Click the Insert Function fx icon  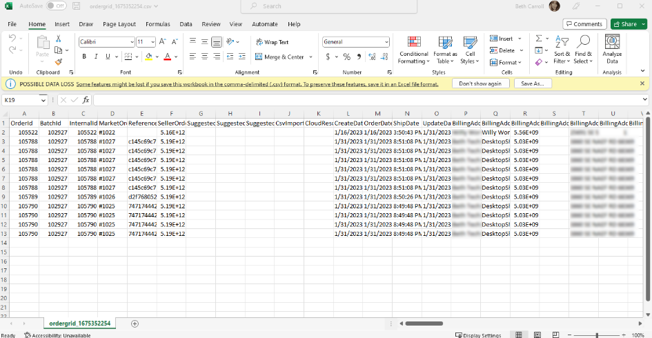click(86, 100)
